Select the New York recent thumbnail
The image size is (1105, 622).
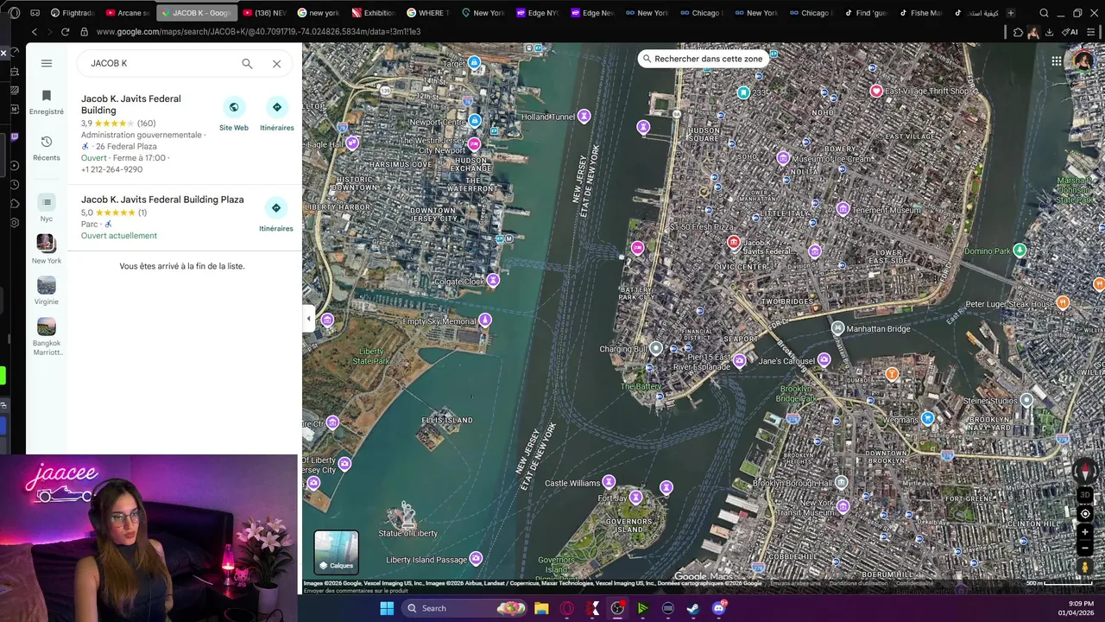coord(47,249)
